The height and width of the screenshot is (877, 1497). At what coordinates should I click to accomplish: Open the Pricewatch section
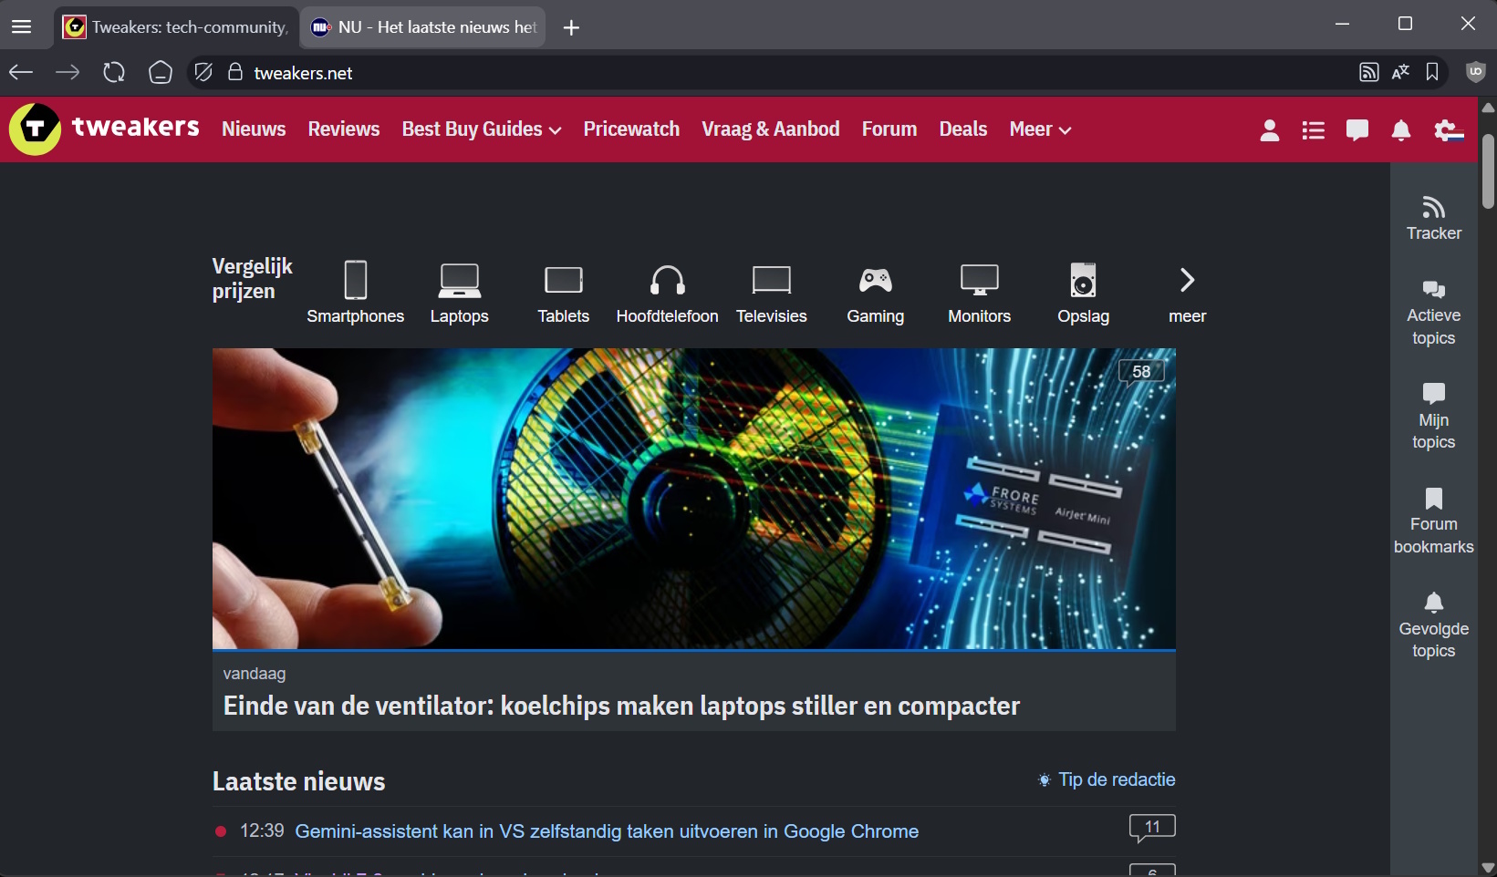click(x=631, y=129)
